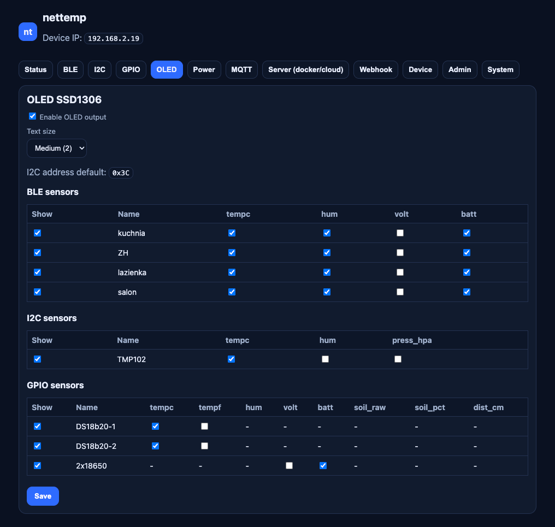
Task: Select the Webhook tab
Action: point(376,70)
